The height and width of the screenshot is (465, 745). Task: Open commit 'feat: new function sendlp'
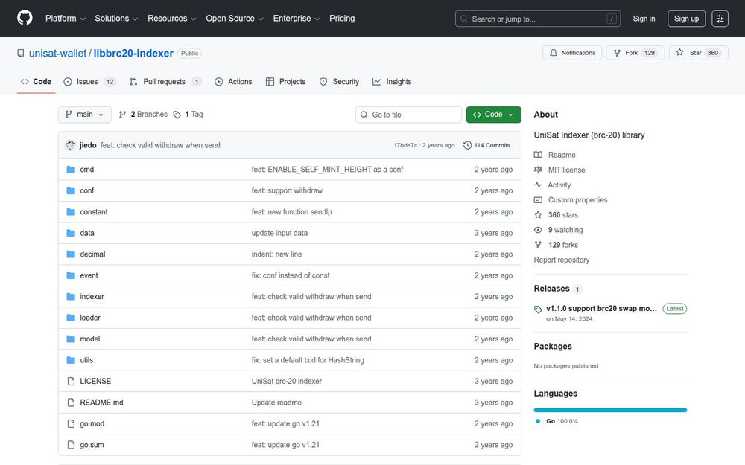292,211
